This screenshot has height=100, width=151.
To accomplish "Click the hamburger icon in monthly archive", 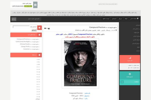I will tap(130, 74).
